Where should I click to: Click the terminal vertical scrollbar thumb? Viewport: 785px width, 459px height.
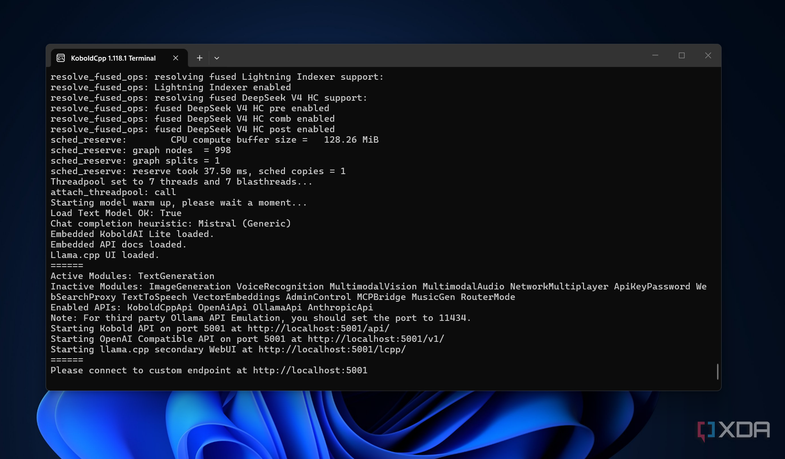point(718,371)
